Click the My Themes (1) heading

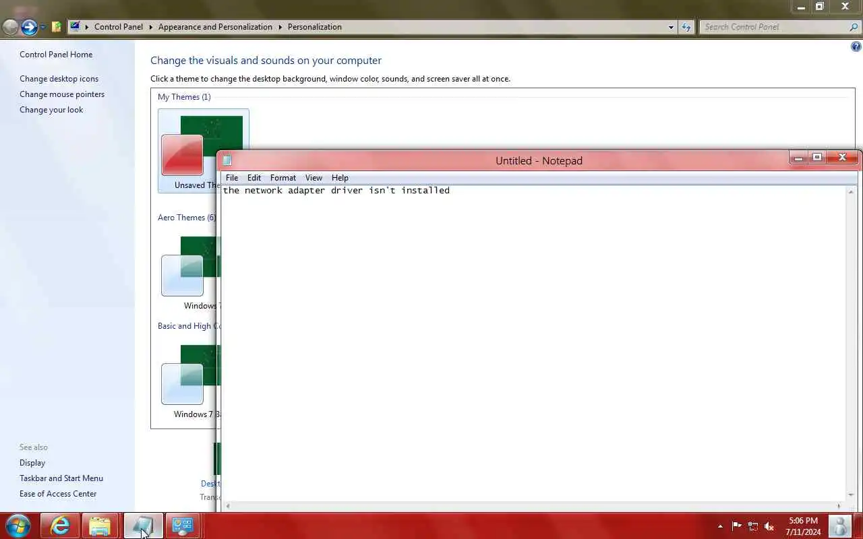[184, 97]
